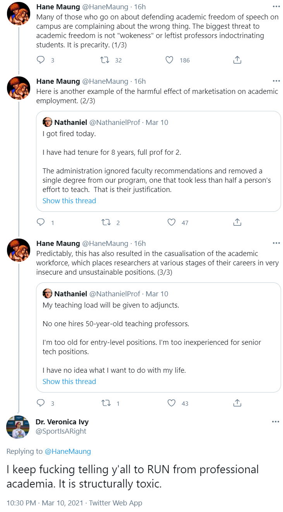View Dr. Veronica Ivy's profile picture

coord(18,427)
